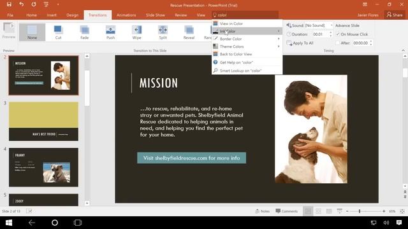Increase After time with spinner arrow
408x229 pixels.
tap(371, 41)
